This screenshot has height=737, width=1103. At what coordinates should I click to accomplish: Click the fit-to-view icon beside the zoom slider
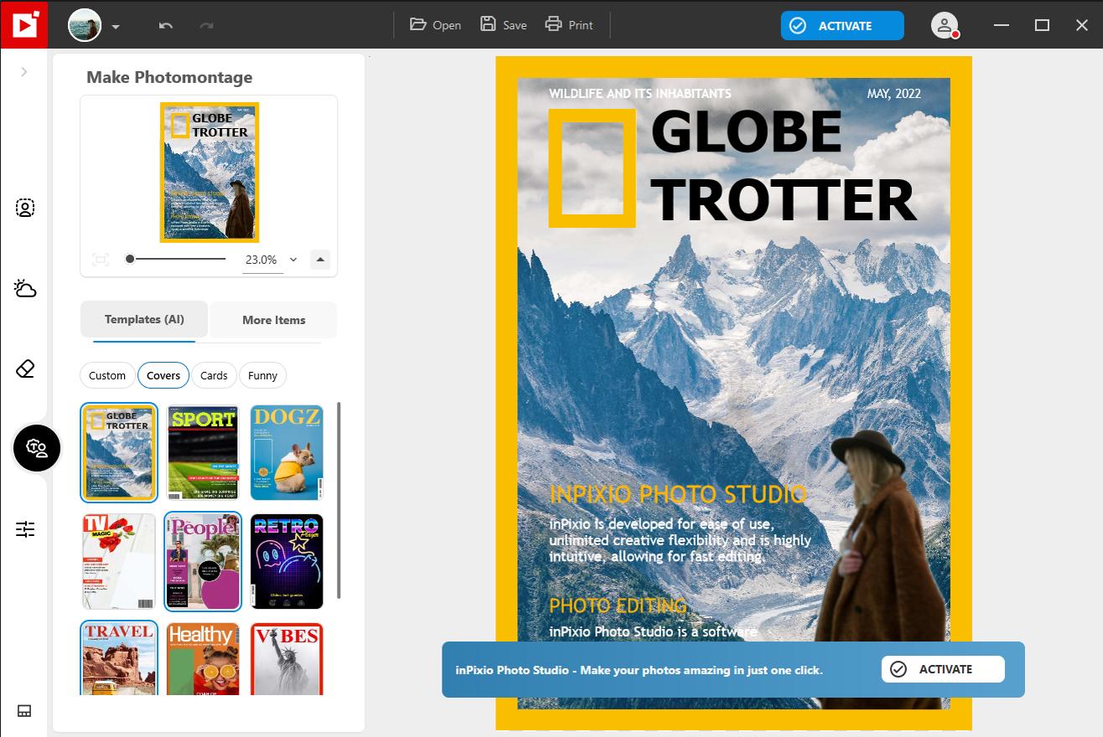101,260
